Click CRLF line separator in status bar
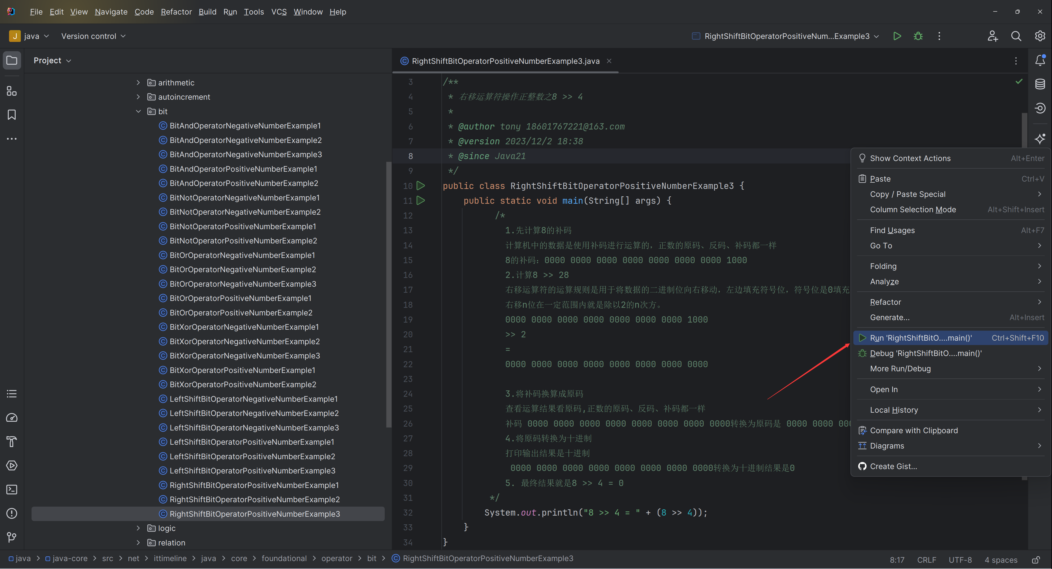The width and height of the screenshot is (1052, 569). coord(926,560)
